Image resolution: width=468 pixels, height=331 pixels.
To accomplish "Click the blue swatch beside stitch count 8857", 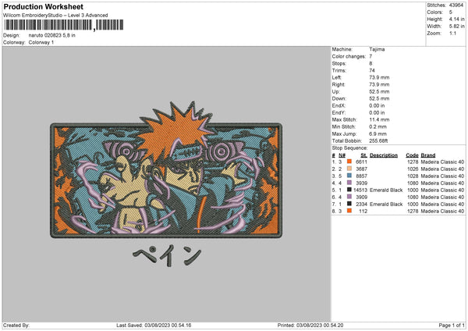I will 349,176.
